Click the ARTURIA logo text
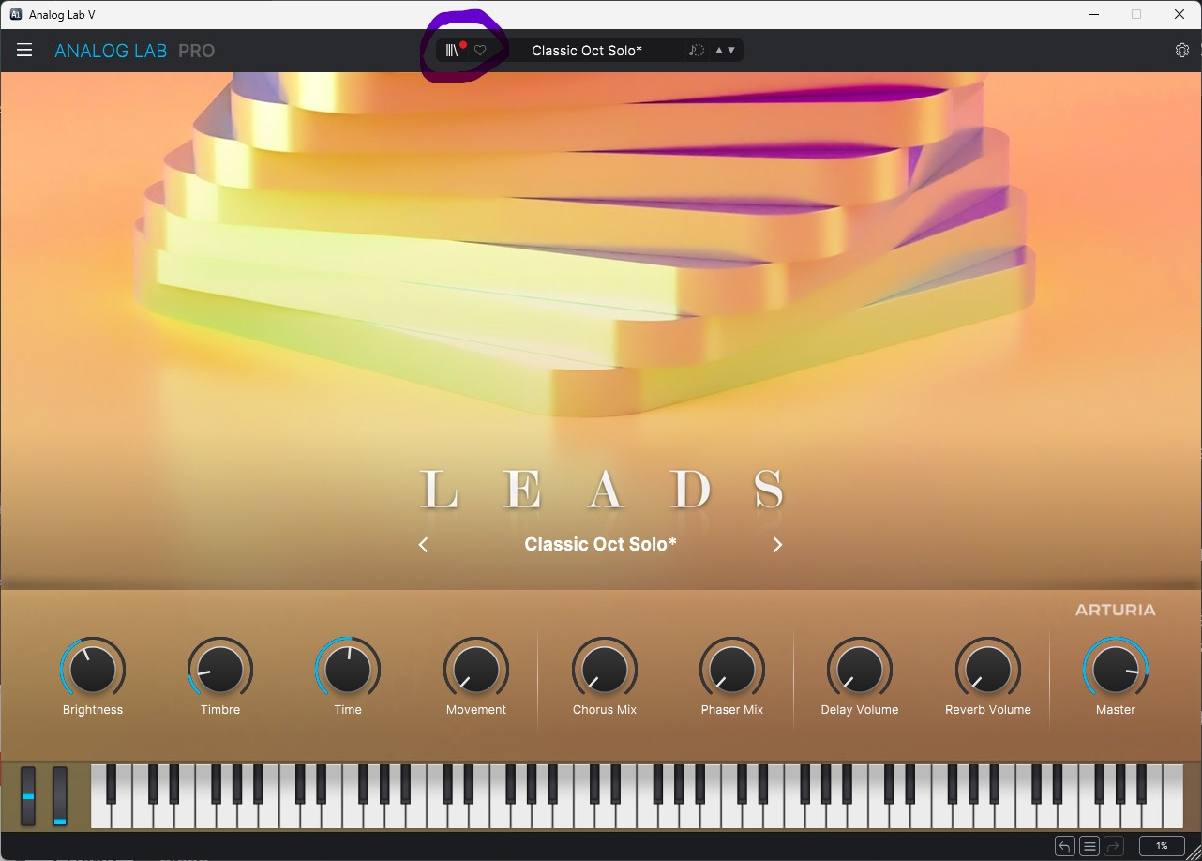The height and width of the screenshot is (861, 1202). coord(1115,610)
